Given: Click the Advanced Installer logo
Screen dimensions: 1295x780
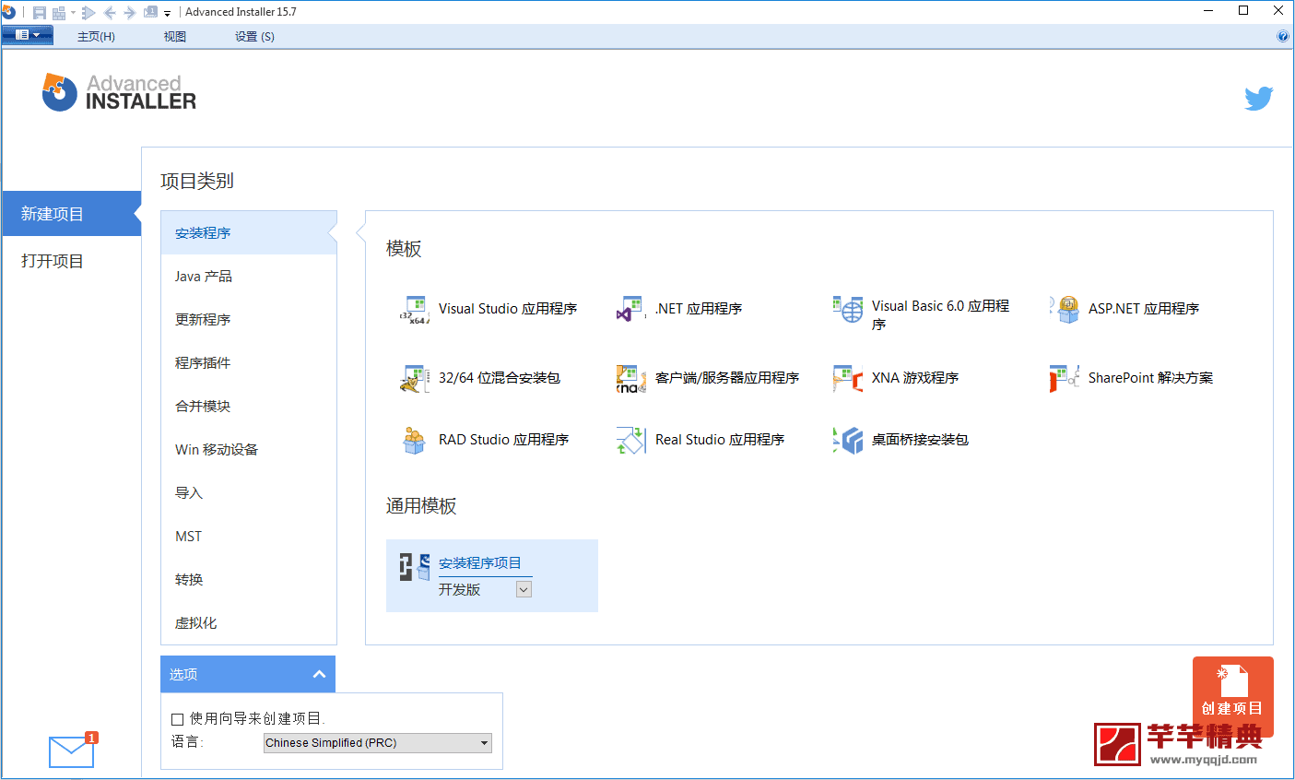Looking at the screenshot, I should coord(119,93).
